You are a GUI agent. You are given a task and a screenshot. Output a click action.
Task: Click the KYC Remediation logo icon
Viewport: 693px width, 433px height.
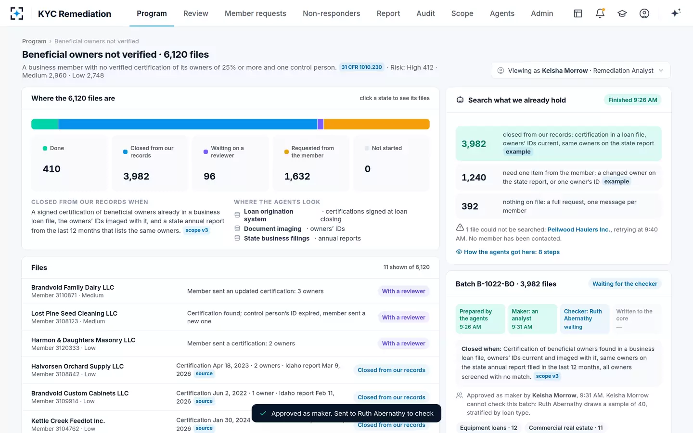click(17, 13)
